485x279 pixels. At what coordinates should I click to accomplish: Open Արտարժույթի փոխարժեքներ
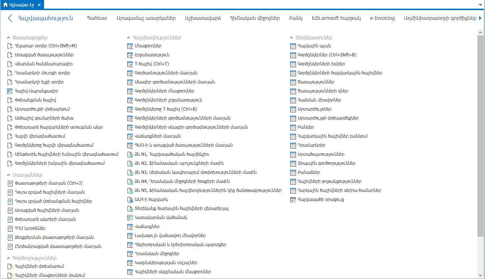328,119
